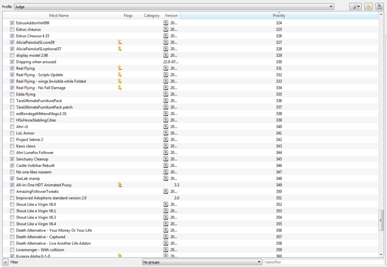Screen dimensions: 387x268
Task: Select the Project Sekirei 2 row
Action: click(x=190, y=139)
